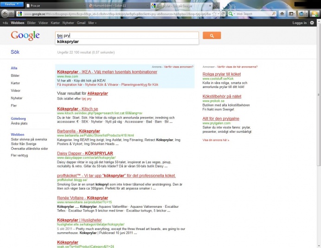The height and width of the screenshot is (248, 321).
Task: Open proffsköket köksprylar result
Action: pos(116,175)
